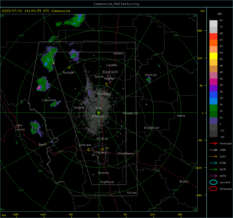Click the red forecast ellipse icon
The width and height of the screenshot is (233, 218).
click(213, 189)
